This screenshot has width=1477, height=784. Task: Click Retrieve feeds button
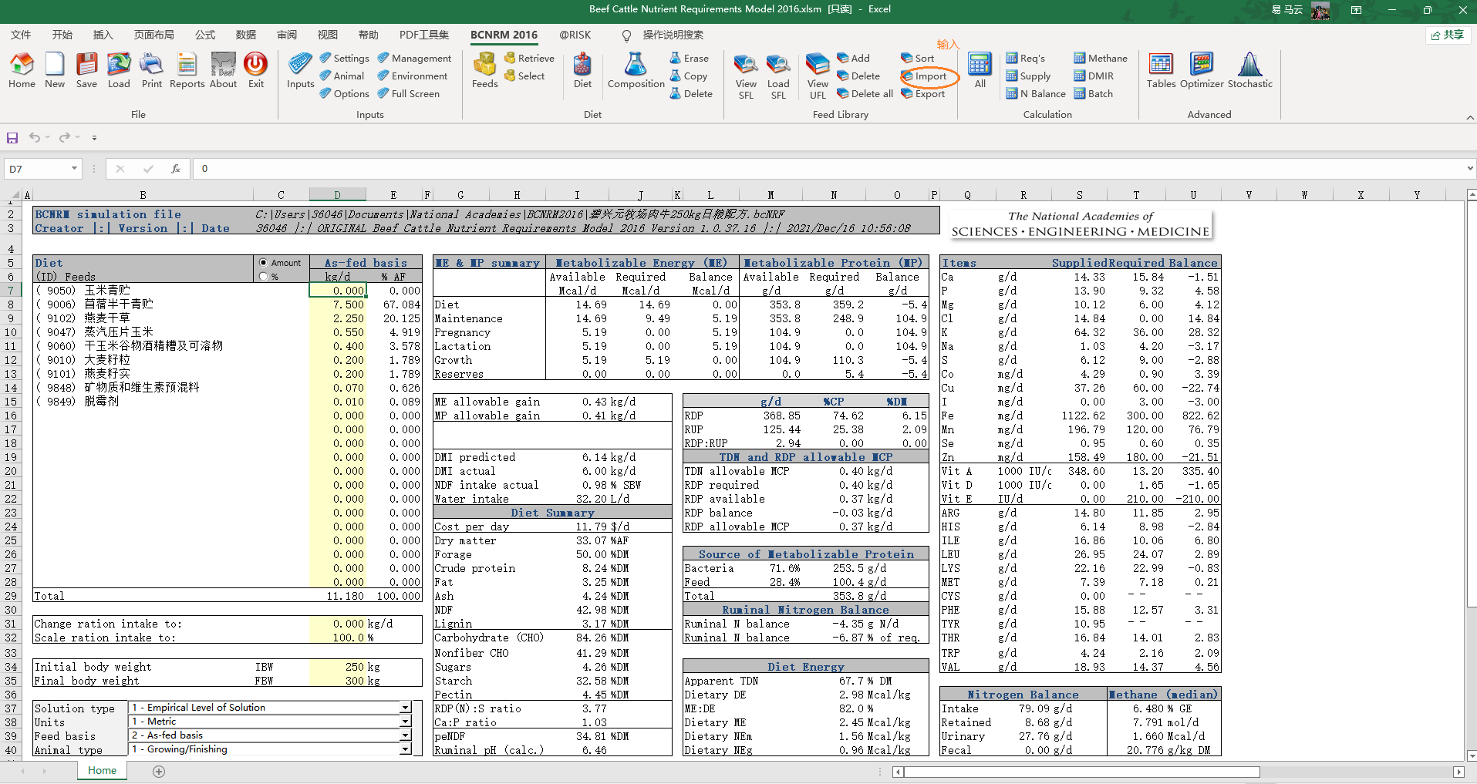click(x=529, y=58)
